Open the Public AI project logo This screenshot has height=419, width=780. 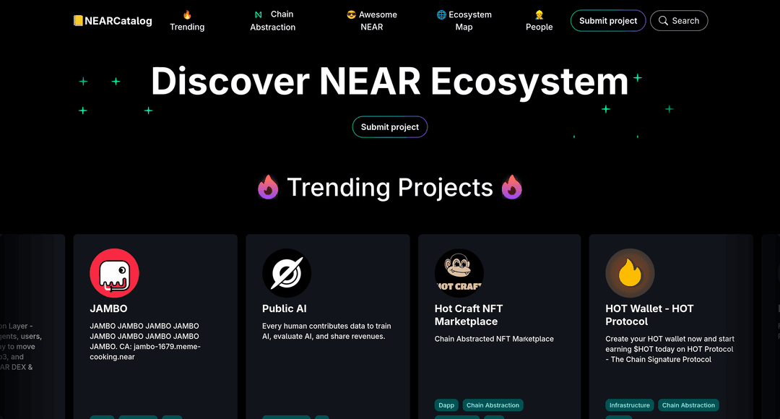click(287, 273)
